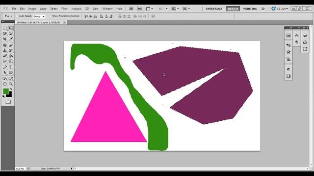314x176 pixels.
Task: Switch to the Painting workspace
Action: (x=250, y=9)
